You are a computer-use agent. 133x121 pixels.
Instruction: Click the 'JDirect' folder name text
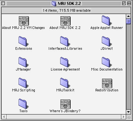(107, 48)
